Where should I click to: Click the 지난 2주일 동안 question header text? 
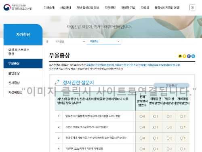tap(93, 101)
